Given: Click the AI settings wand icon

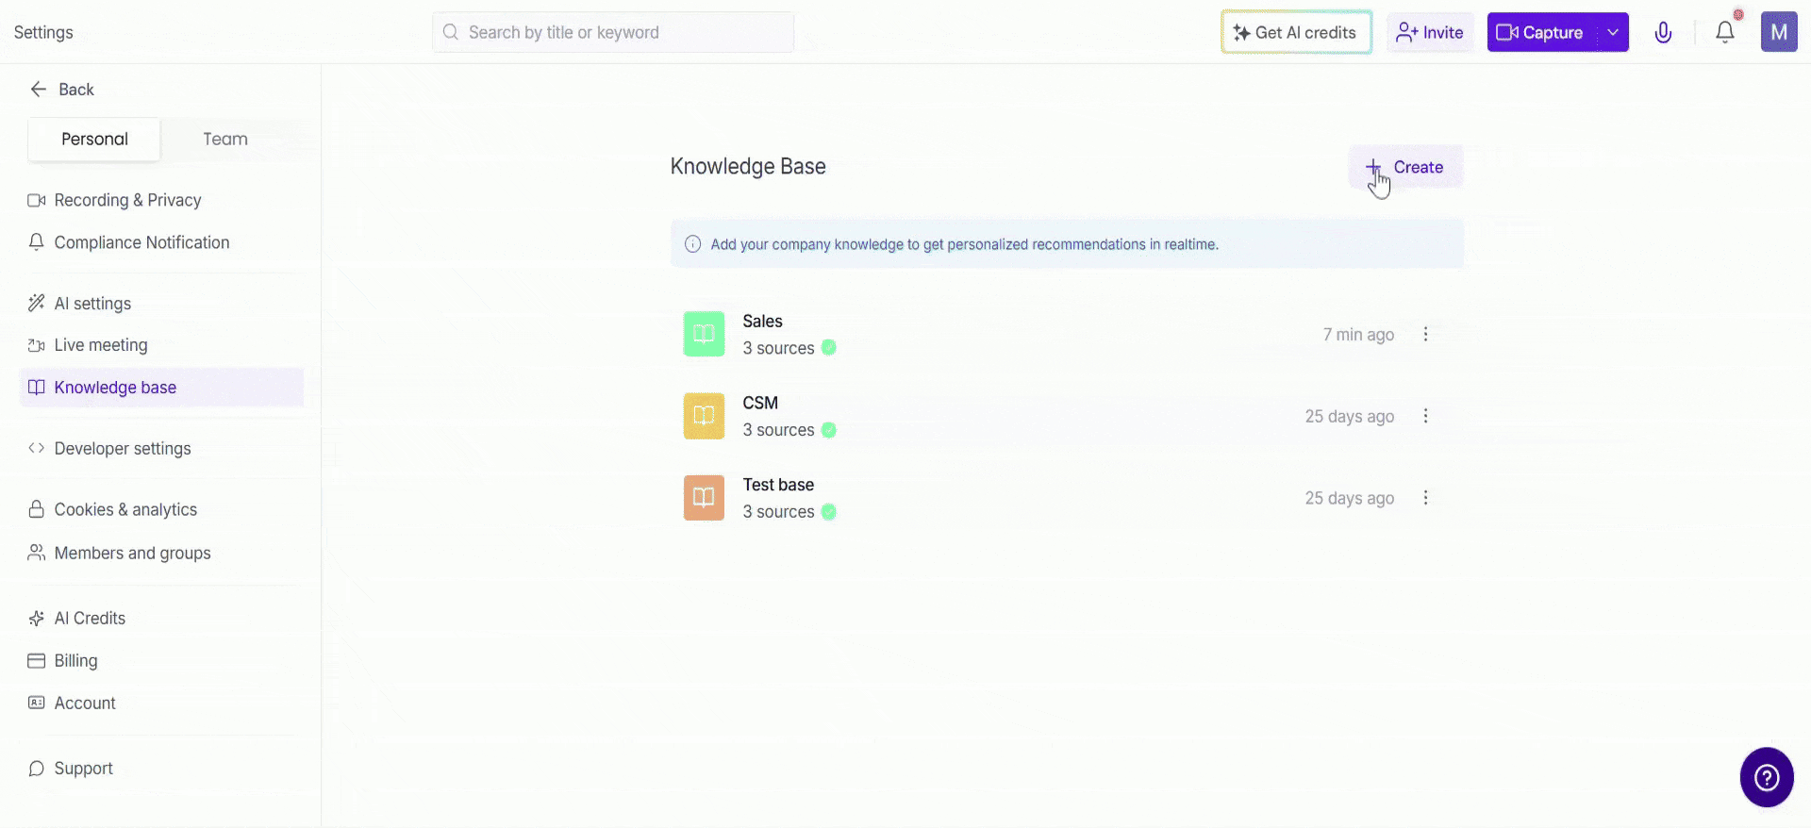Looking at the screenshot, I should tap(36, 303).
